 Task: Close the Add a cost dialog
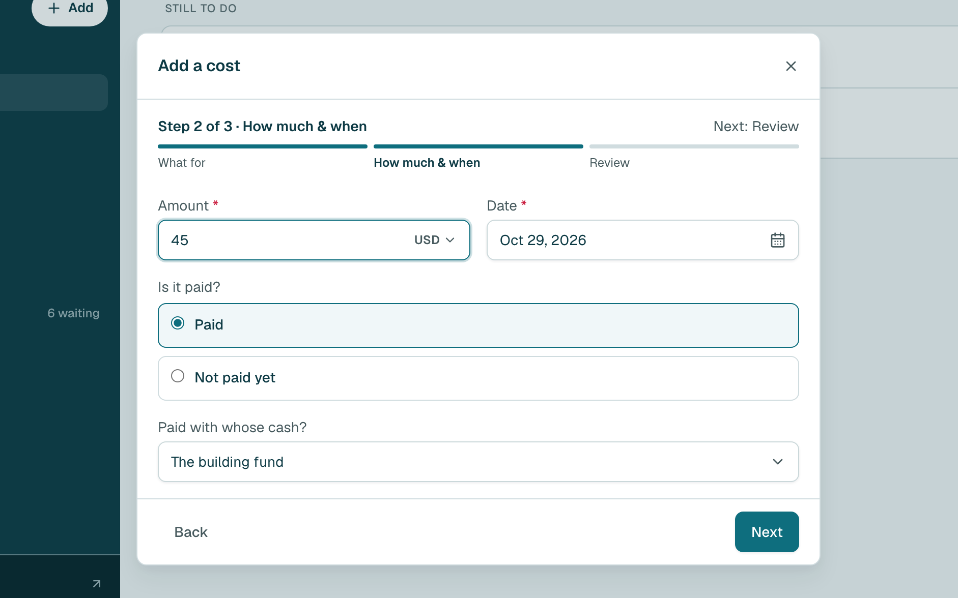tap(791, 66)
